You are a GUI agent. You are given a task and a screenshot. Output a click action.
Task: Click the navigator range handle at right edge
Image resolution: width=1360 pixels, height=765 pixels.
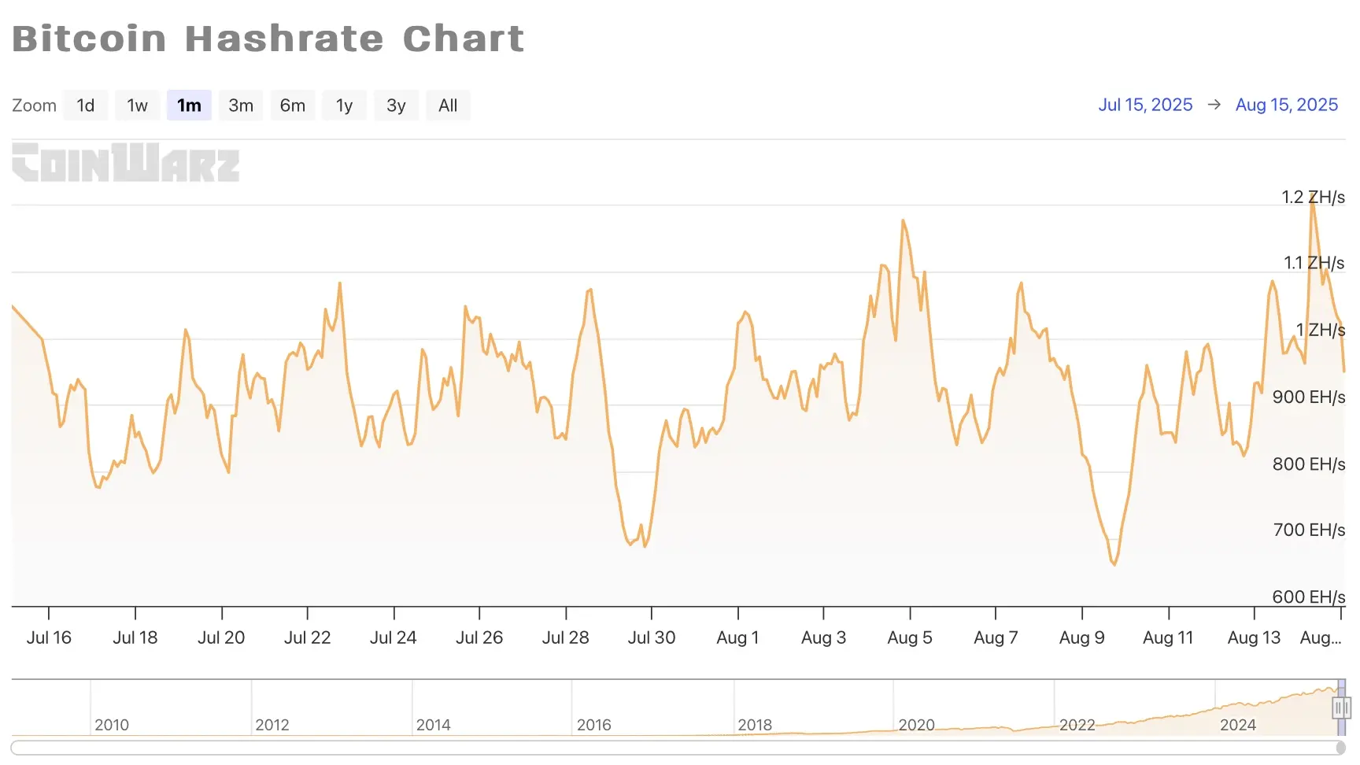coord(1341,708)
